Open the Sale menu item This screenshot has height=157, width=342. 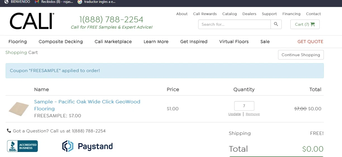pos(265,42)
